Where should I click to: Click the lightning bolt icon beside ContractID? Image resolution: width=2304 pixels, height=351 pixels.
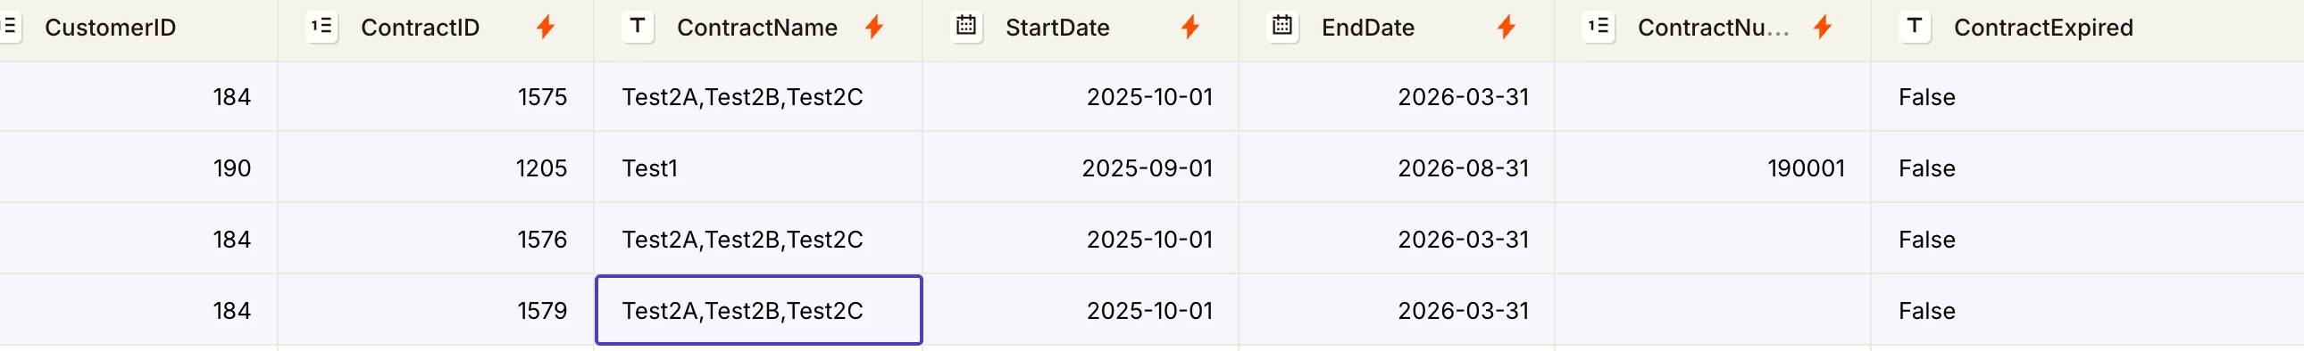tap(546, 28)
